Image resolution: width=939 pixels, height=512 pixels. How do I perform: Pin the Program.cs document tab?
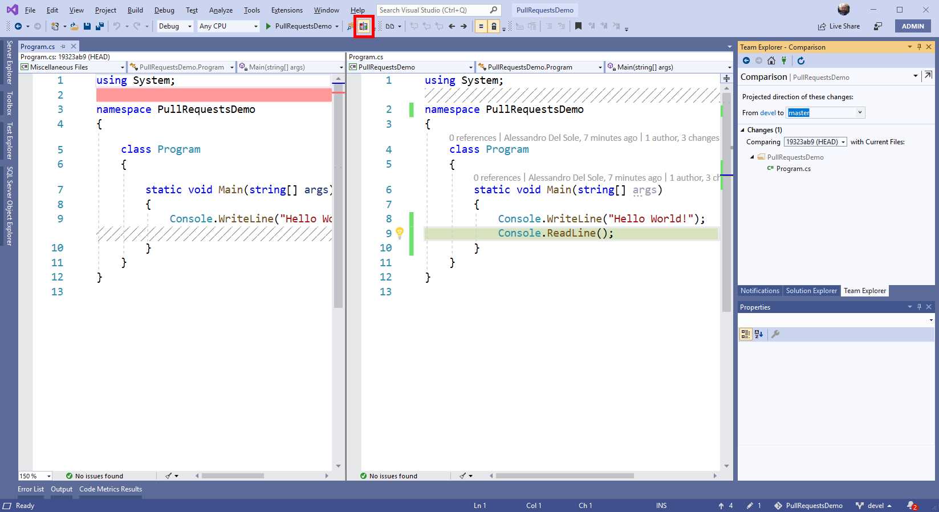click(x=63, y=47)
